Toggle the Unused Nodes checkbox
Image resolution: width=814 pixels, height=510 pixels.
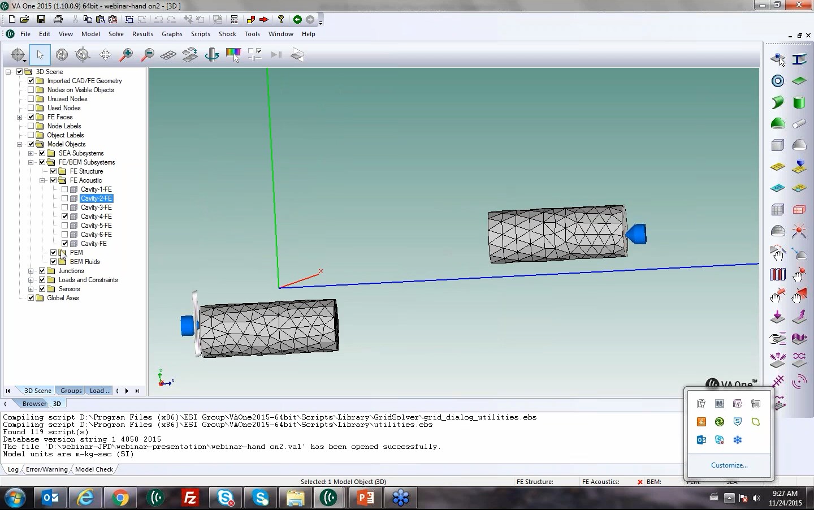coord(31,99)
